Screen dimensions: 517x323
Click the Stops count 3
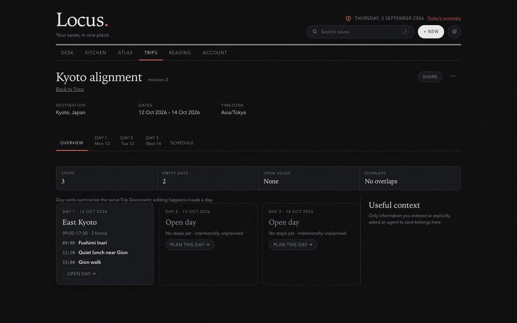pyautogui.click(x=63, y=181)
